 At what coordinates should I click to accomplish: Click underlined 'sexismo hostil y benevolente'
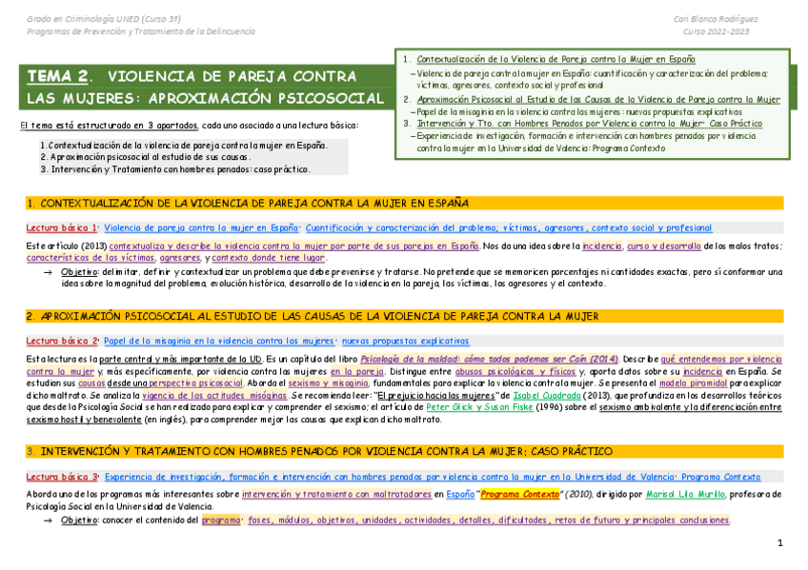[x=84, y=420]
